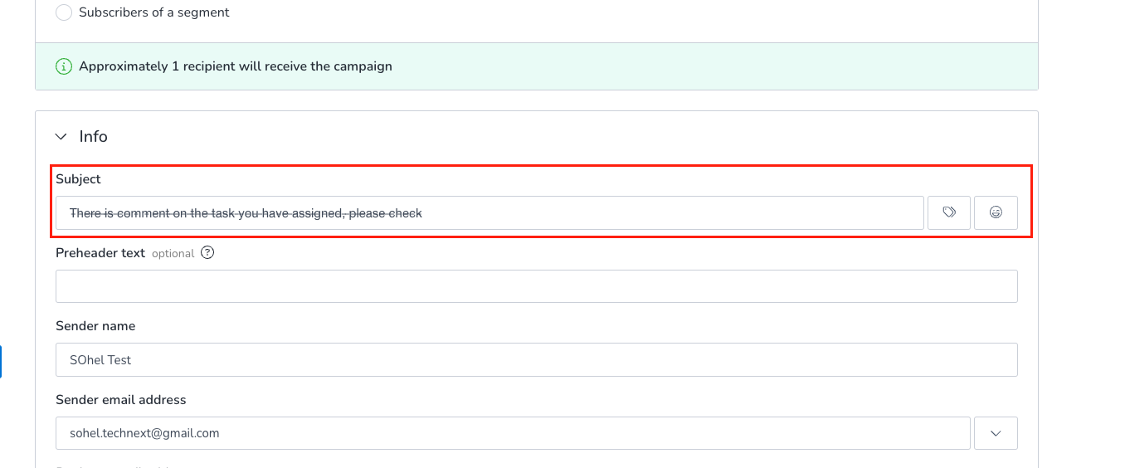Click the Sender name field containing SOhel Test
The image size is (1125, 468).
click(536, 360)
